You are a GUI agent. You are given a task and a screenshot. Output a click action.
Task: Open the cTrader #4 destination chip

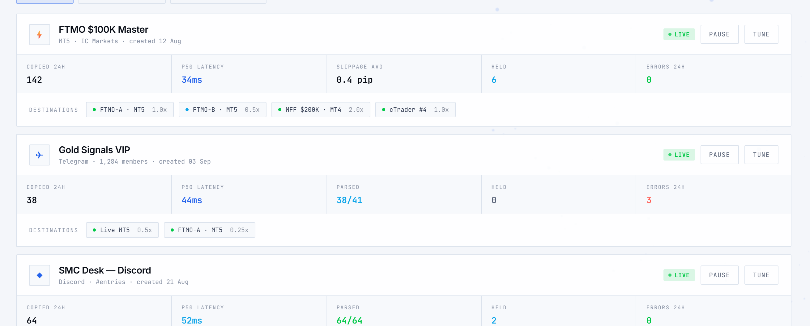415,110
